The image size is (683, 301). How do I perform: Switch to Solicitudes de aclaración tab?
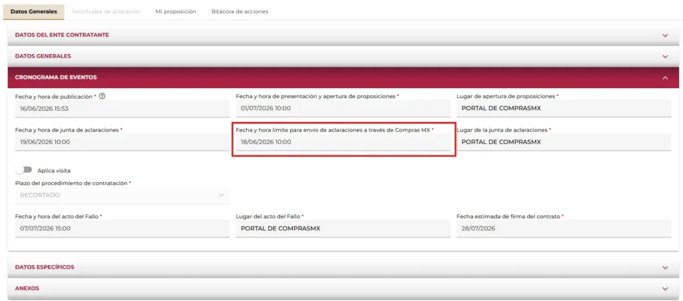(x=106, y=12)
